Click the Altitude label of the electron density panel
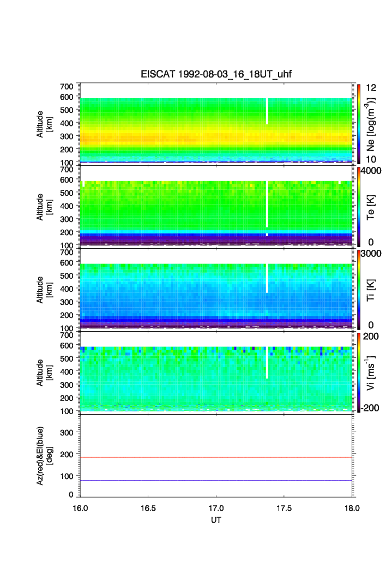The width and height of the screenshot is (386, 580). click(44, 124)
